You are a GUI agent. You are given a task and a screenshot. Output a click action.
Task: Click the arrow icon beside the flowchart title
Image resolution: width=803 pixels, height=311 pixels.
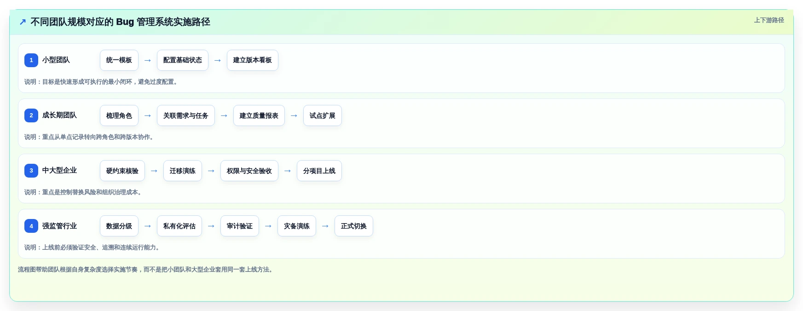pos(23,22)
